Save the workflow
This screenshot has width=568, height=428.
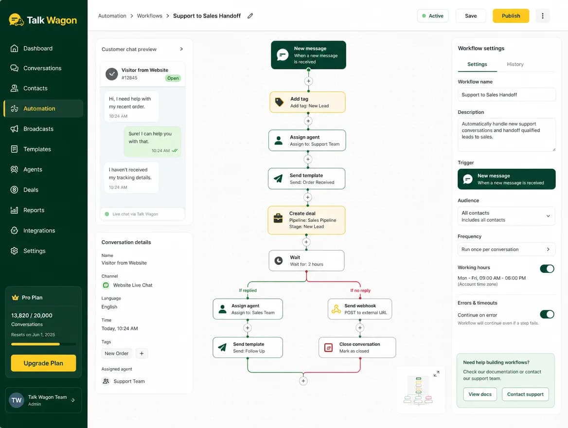point(471,16)
